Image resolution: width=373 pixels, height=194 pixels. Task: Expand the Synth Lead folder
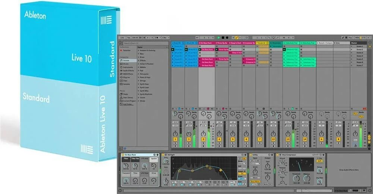(x=139, y=87)
